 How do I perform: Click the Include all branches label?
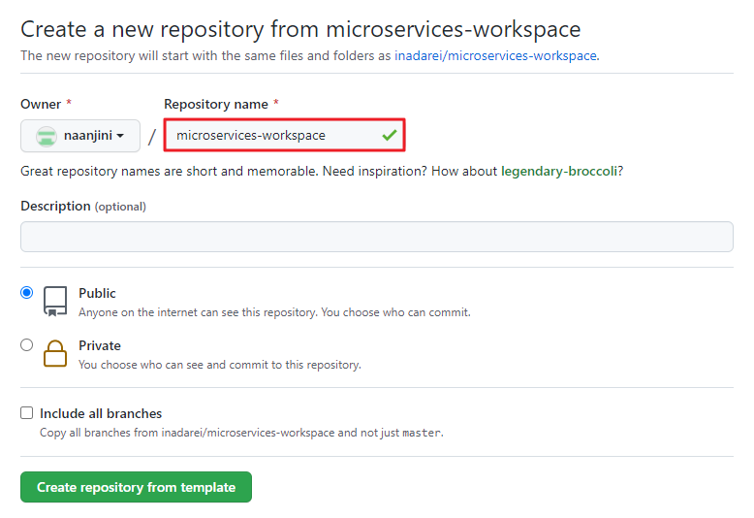coord(101,413)
